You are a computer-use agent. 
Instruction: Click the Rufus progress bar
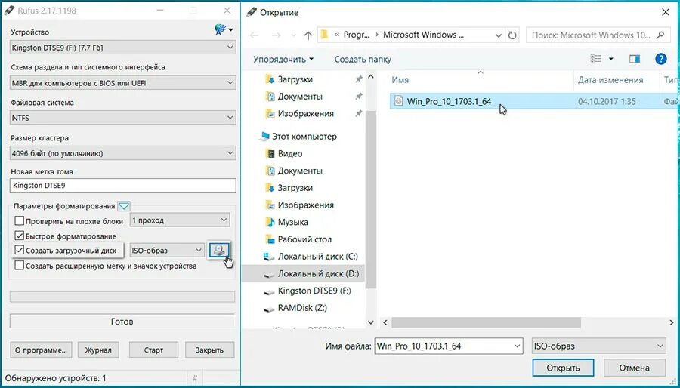tap(122, 297)
